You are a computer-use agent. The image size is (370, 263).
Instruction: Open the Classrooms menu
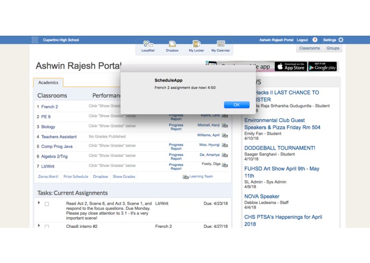click(x=310, y=48)
